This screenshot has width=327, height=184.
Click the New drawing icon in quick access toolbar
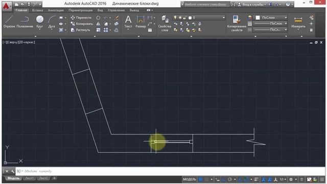[17, 4]
